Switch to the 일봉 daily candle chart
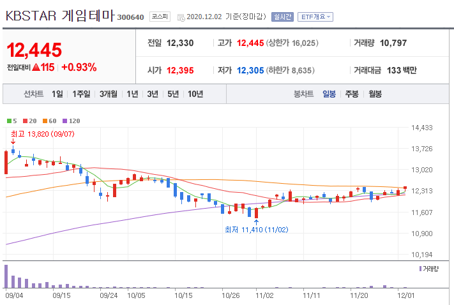The image size is (454, 305). coord(329,94)
